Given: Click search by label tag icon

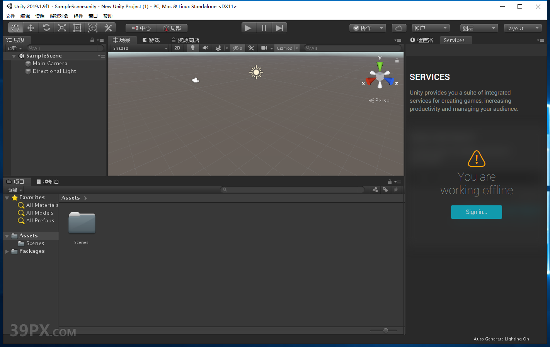Looking at the screenshot, I should [385, 190].
